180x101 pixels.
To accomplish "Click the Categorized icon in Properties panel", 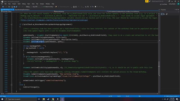I will point(162,14).
